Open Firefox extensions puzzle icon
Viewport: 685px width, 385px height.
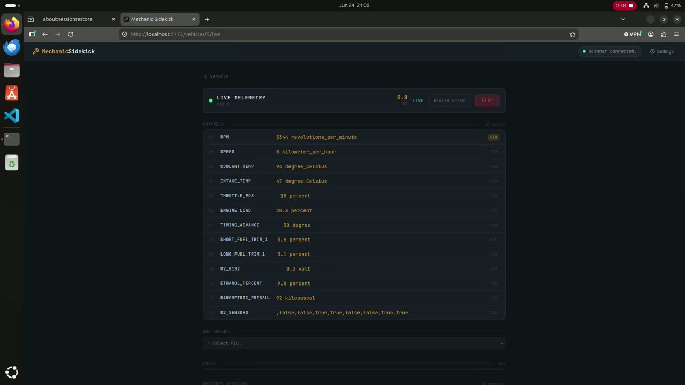pyautogui.click(x=664, y=34)
